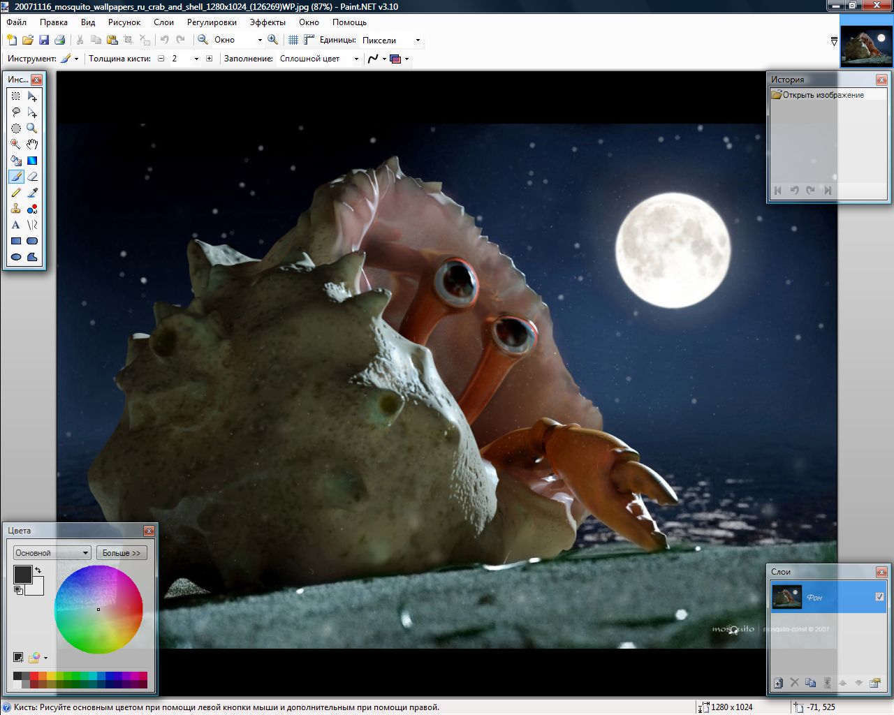Reset colors to black and white
894x715 pixels.
pos(17,590)
